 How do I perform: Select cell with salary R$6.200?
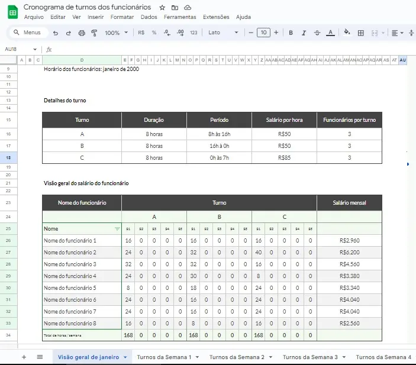click(349, 252)
